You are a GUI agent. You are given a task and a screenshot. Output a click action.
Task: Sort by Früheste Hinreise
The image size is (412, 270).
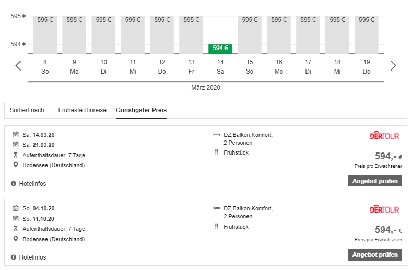click(x=82, y=110)
